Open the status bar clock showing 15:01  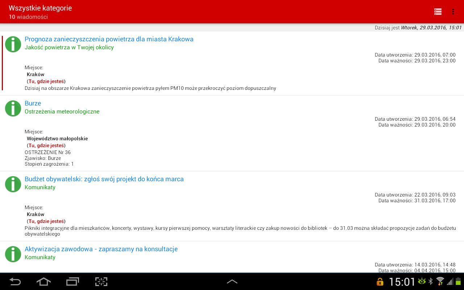pos(402,282)
